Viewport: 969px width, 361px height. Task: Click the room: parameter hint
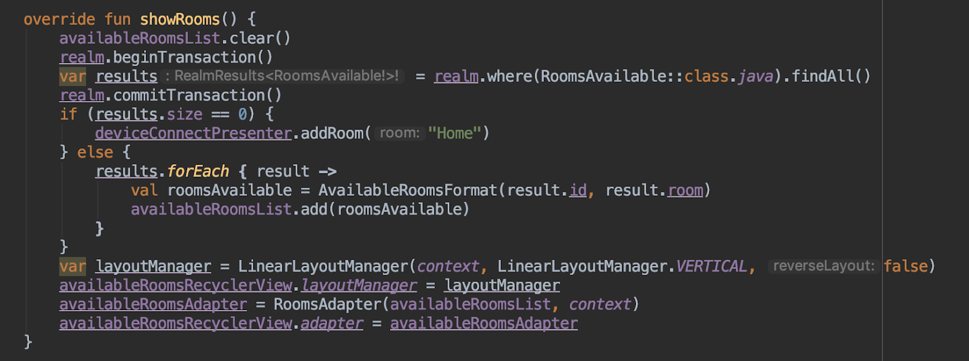(x=400, y=133)
